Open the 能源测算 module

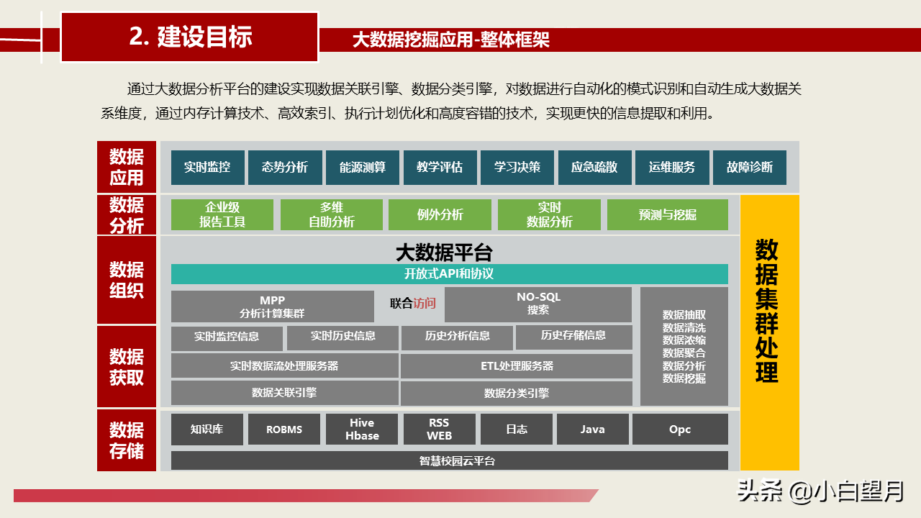point(362,167)
